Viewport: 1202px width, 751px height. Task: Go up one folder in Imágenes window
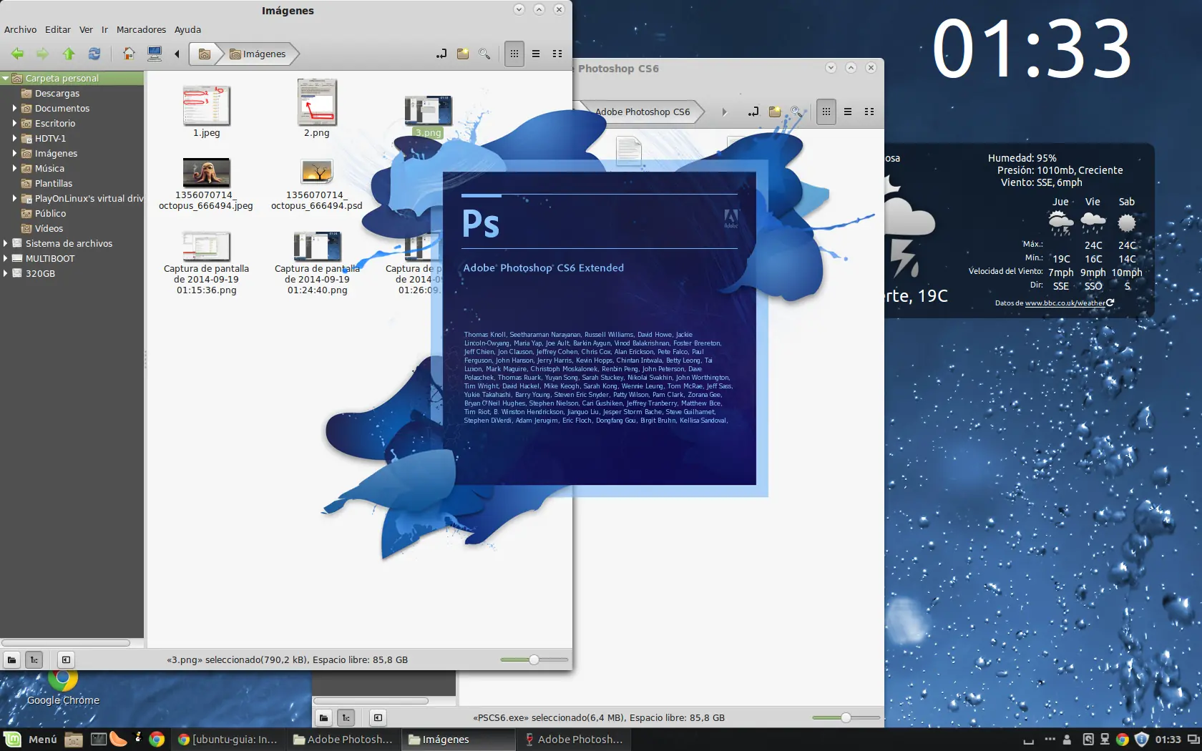[x=69, y=54]
